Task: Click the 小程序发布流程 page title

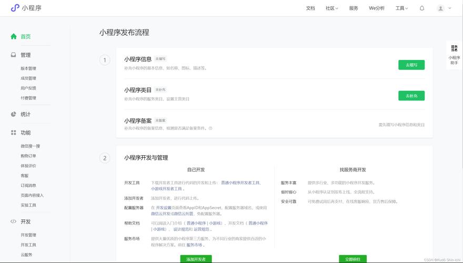Action: 124,33
